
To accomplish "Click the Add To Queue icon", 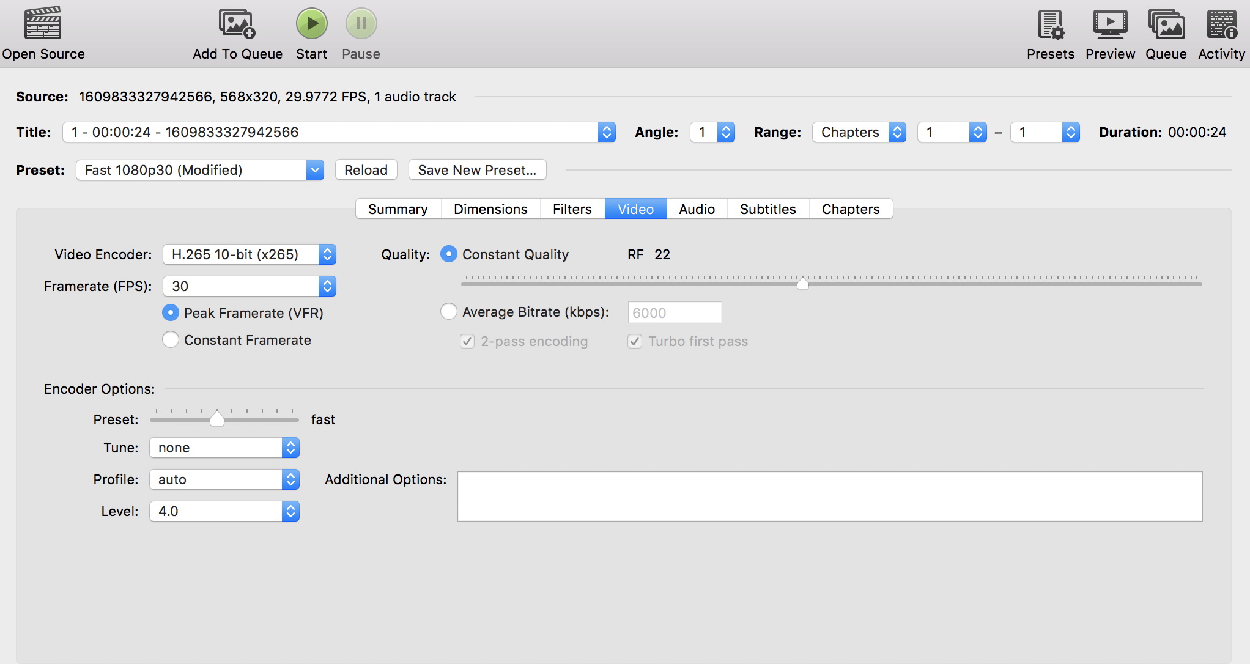I will pyautogui.click(x=237, y=23).
